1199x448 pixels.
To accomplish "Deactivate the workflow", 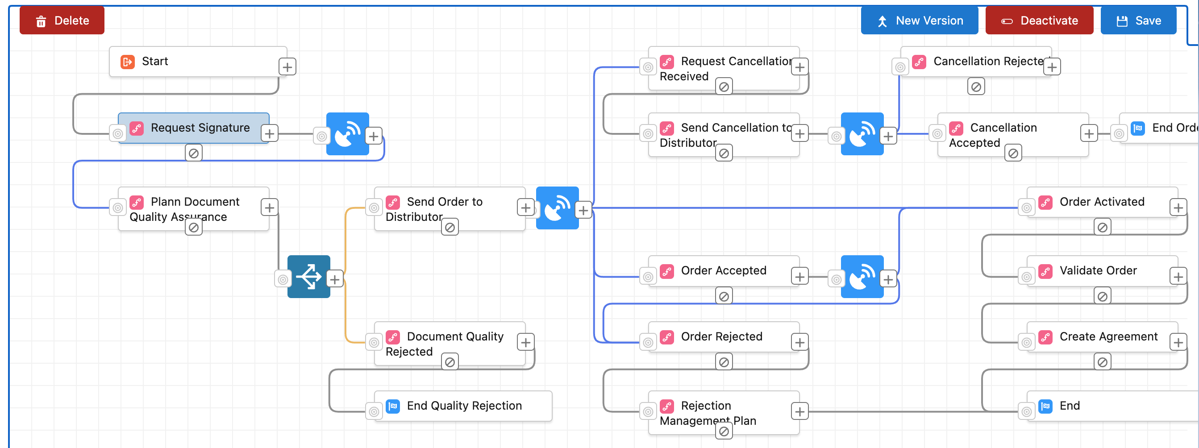I will (x=1039, y=21).
